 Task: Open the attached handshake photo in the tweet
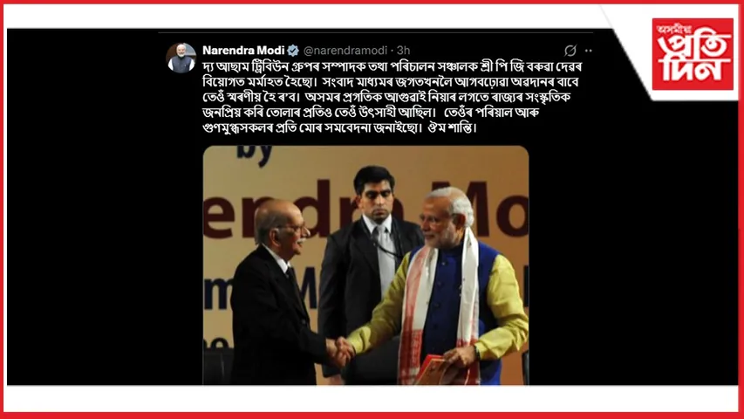click(x=365, y=265)
